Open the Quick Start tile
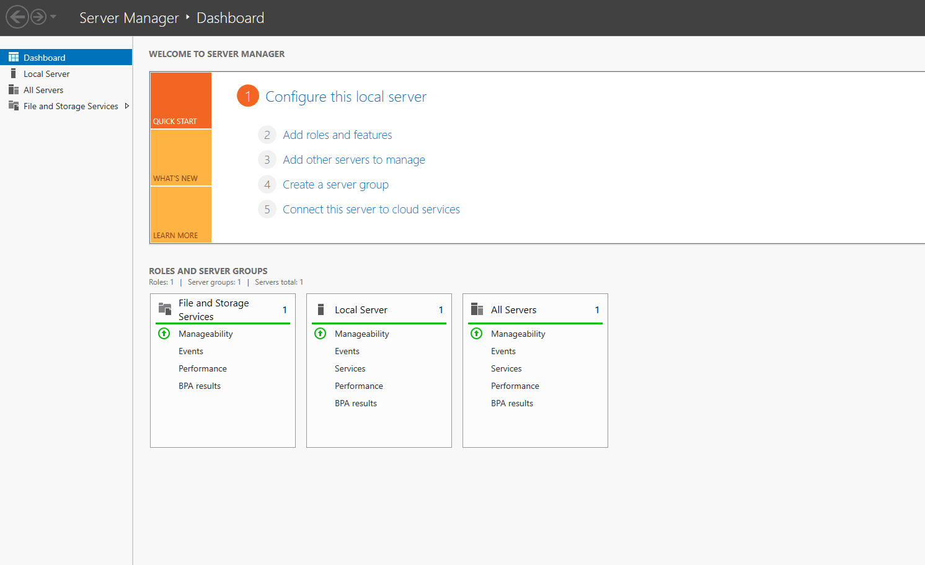 (x=181, y=100)
